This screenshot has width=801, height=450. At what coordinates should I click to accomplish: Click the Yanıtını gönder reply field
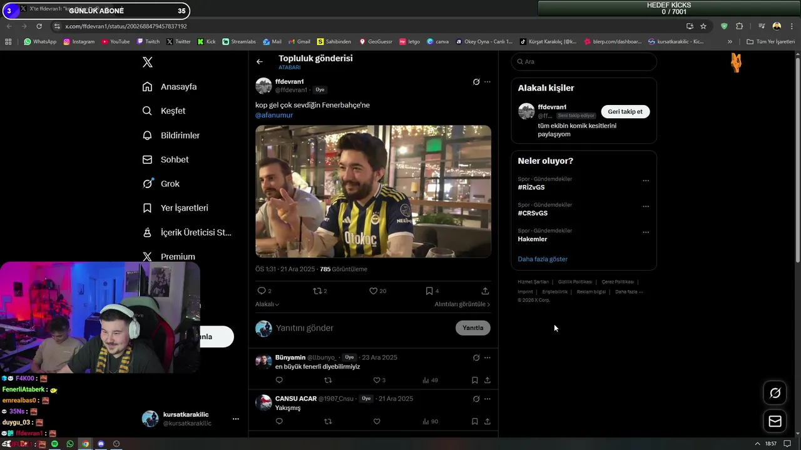click(363, 328)
